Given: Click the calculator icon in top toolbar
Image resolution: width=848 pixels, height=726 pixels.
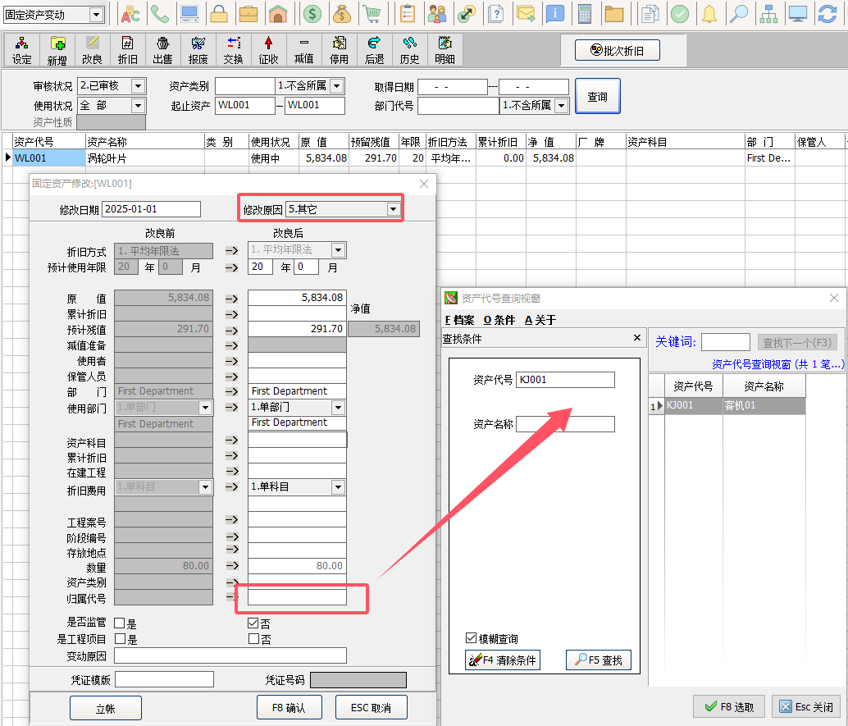Looking at the screenshot, I should point(585,14).
